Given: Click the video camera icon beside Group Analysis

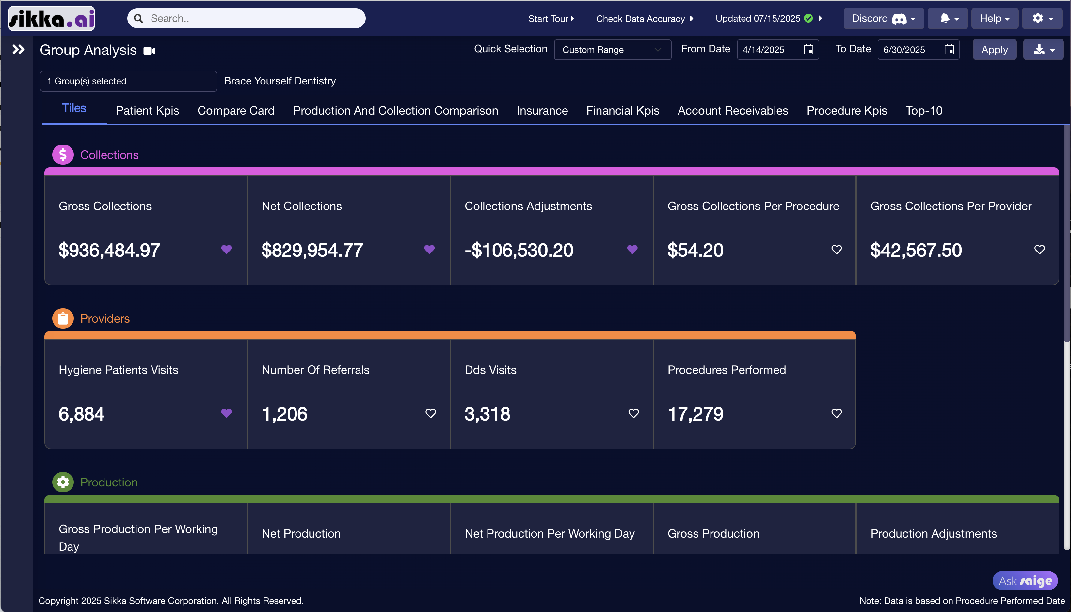Looking at the screenshot, I should point(149,51).
